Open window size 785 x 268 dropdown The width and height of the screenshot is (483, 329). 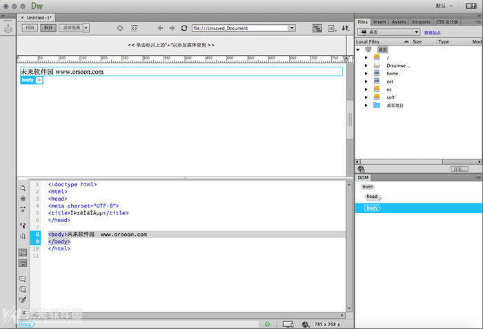[x=327, y=324]
